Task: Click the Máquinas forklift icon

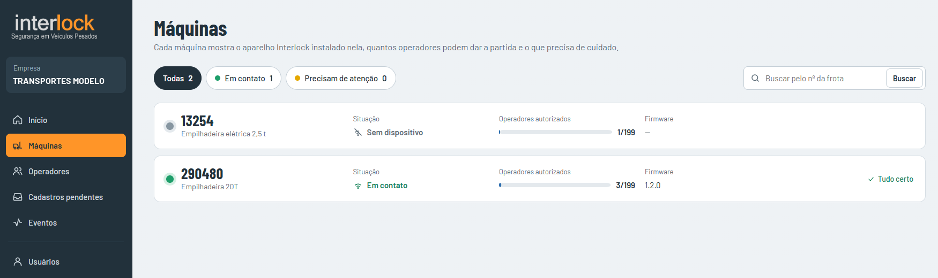Action: coord(18,145)
